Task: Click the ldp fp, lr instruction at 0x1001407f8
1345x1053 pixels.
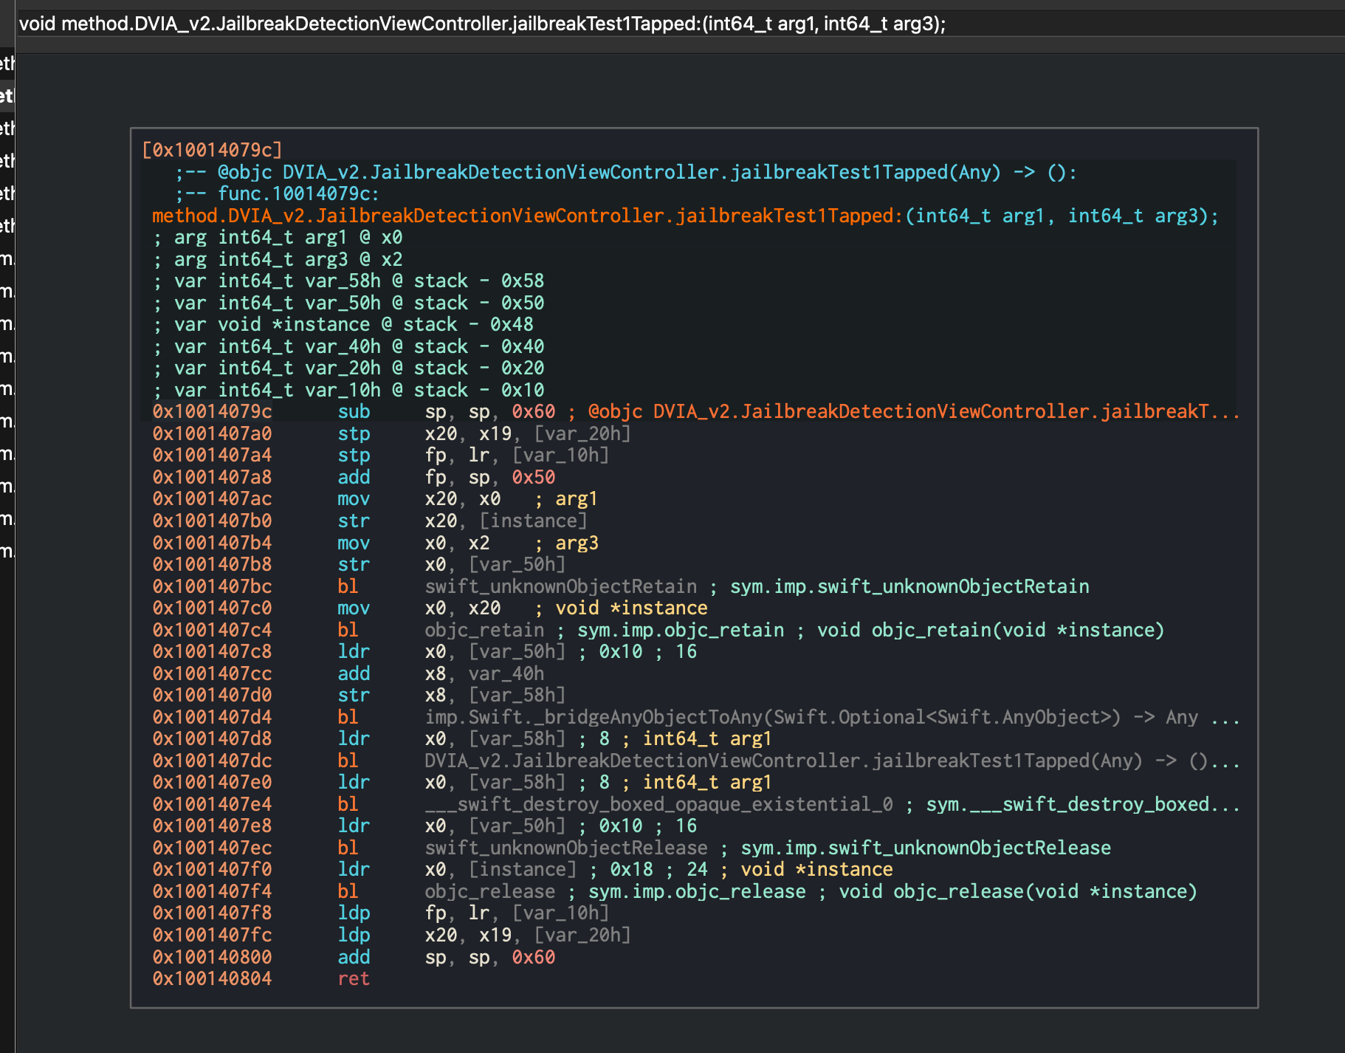Action: pyautogui.click(x=381, y=913)
